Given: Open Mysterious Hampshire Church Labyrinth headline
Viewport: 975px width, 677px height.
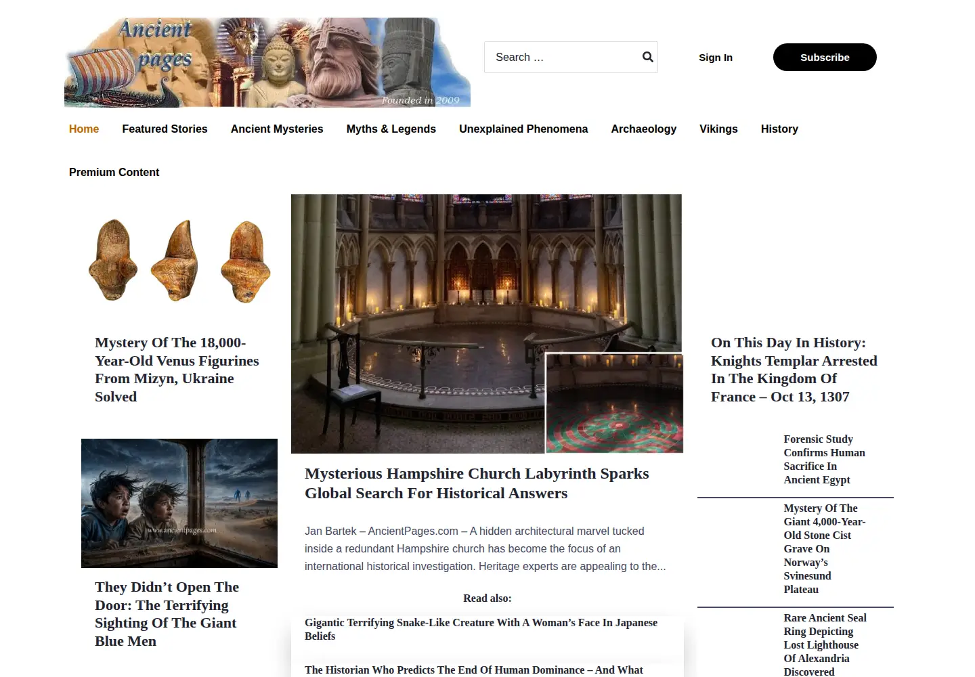Looking at the screenshot, I should tap(477, 483).
